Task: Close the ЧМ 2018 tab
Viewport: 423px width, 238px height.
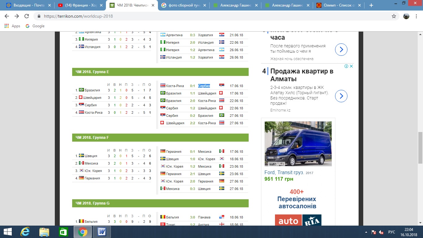Action: (153, 5)
